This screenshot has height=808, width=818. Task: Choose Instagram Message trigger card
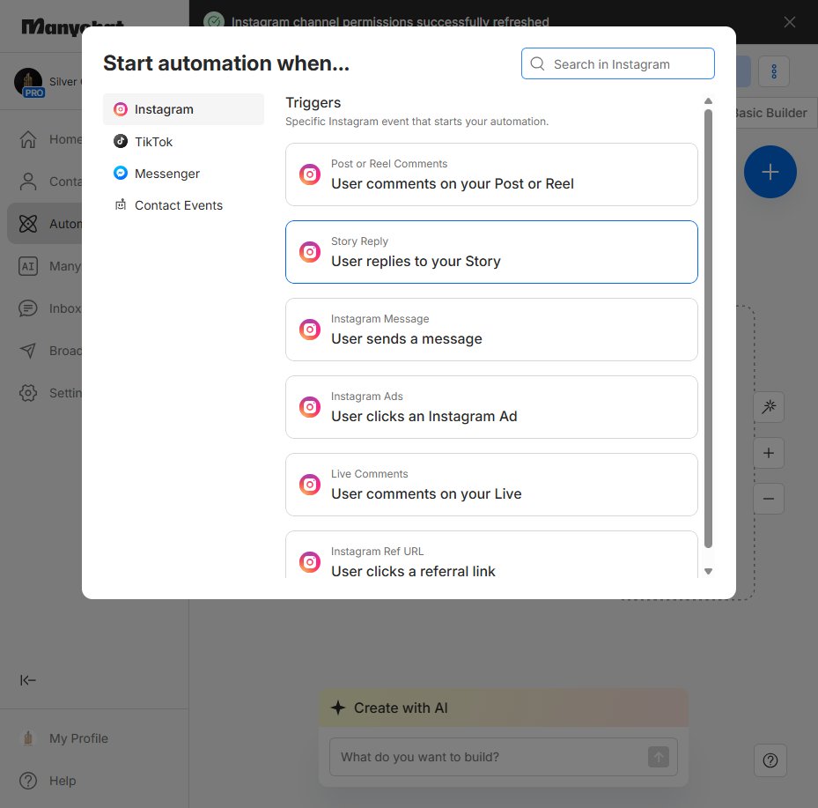(491, 330)
